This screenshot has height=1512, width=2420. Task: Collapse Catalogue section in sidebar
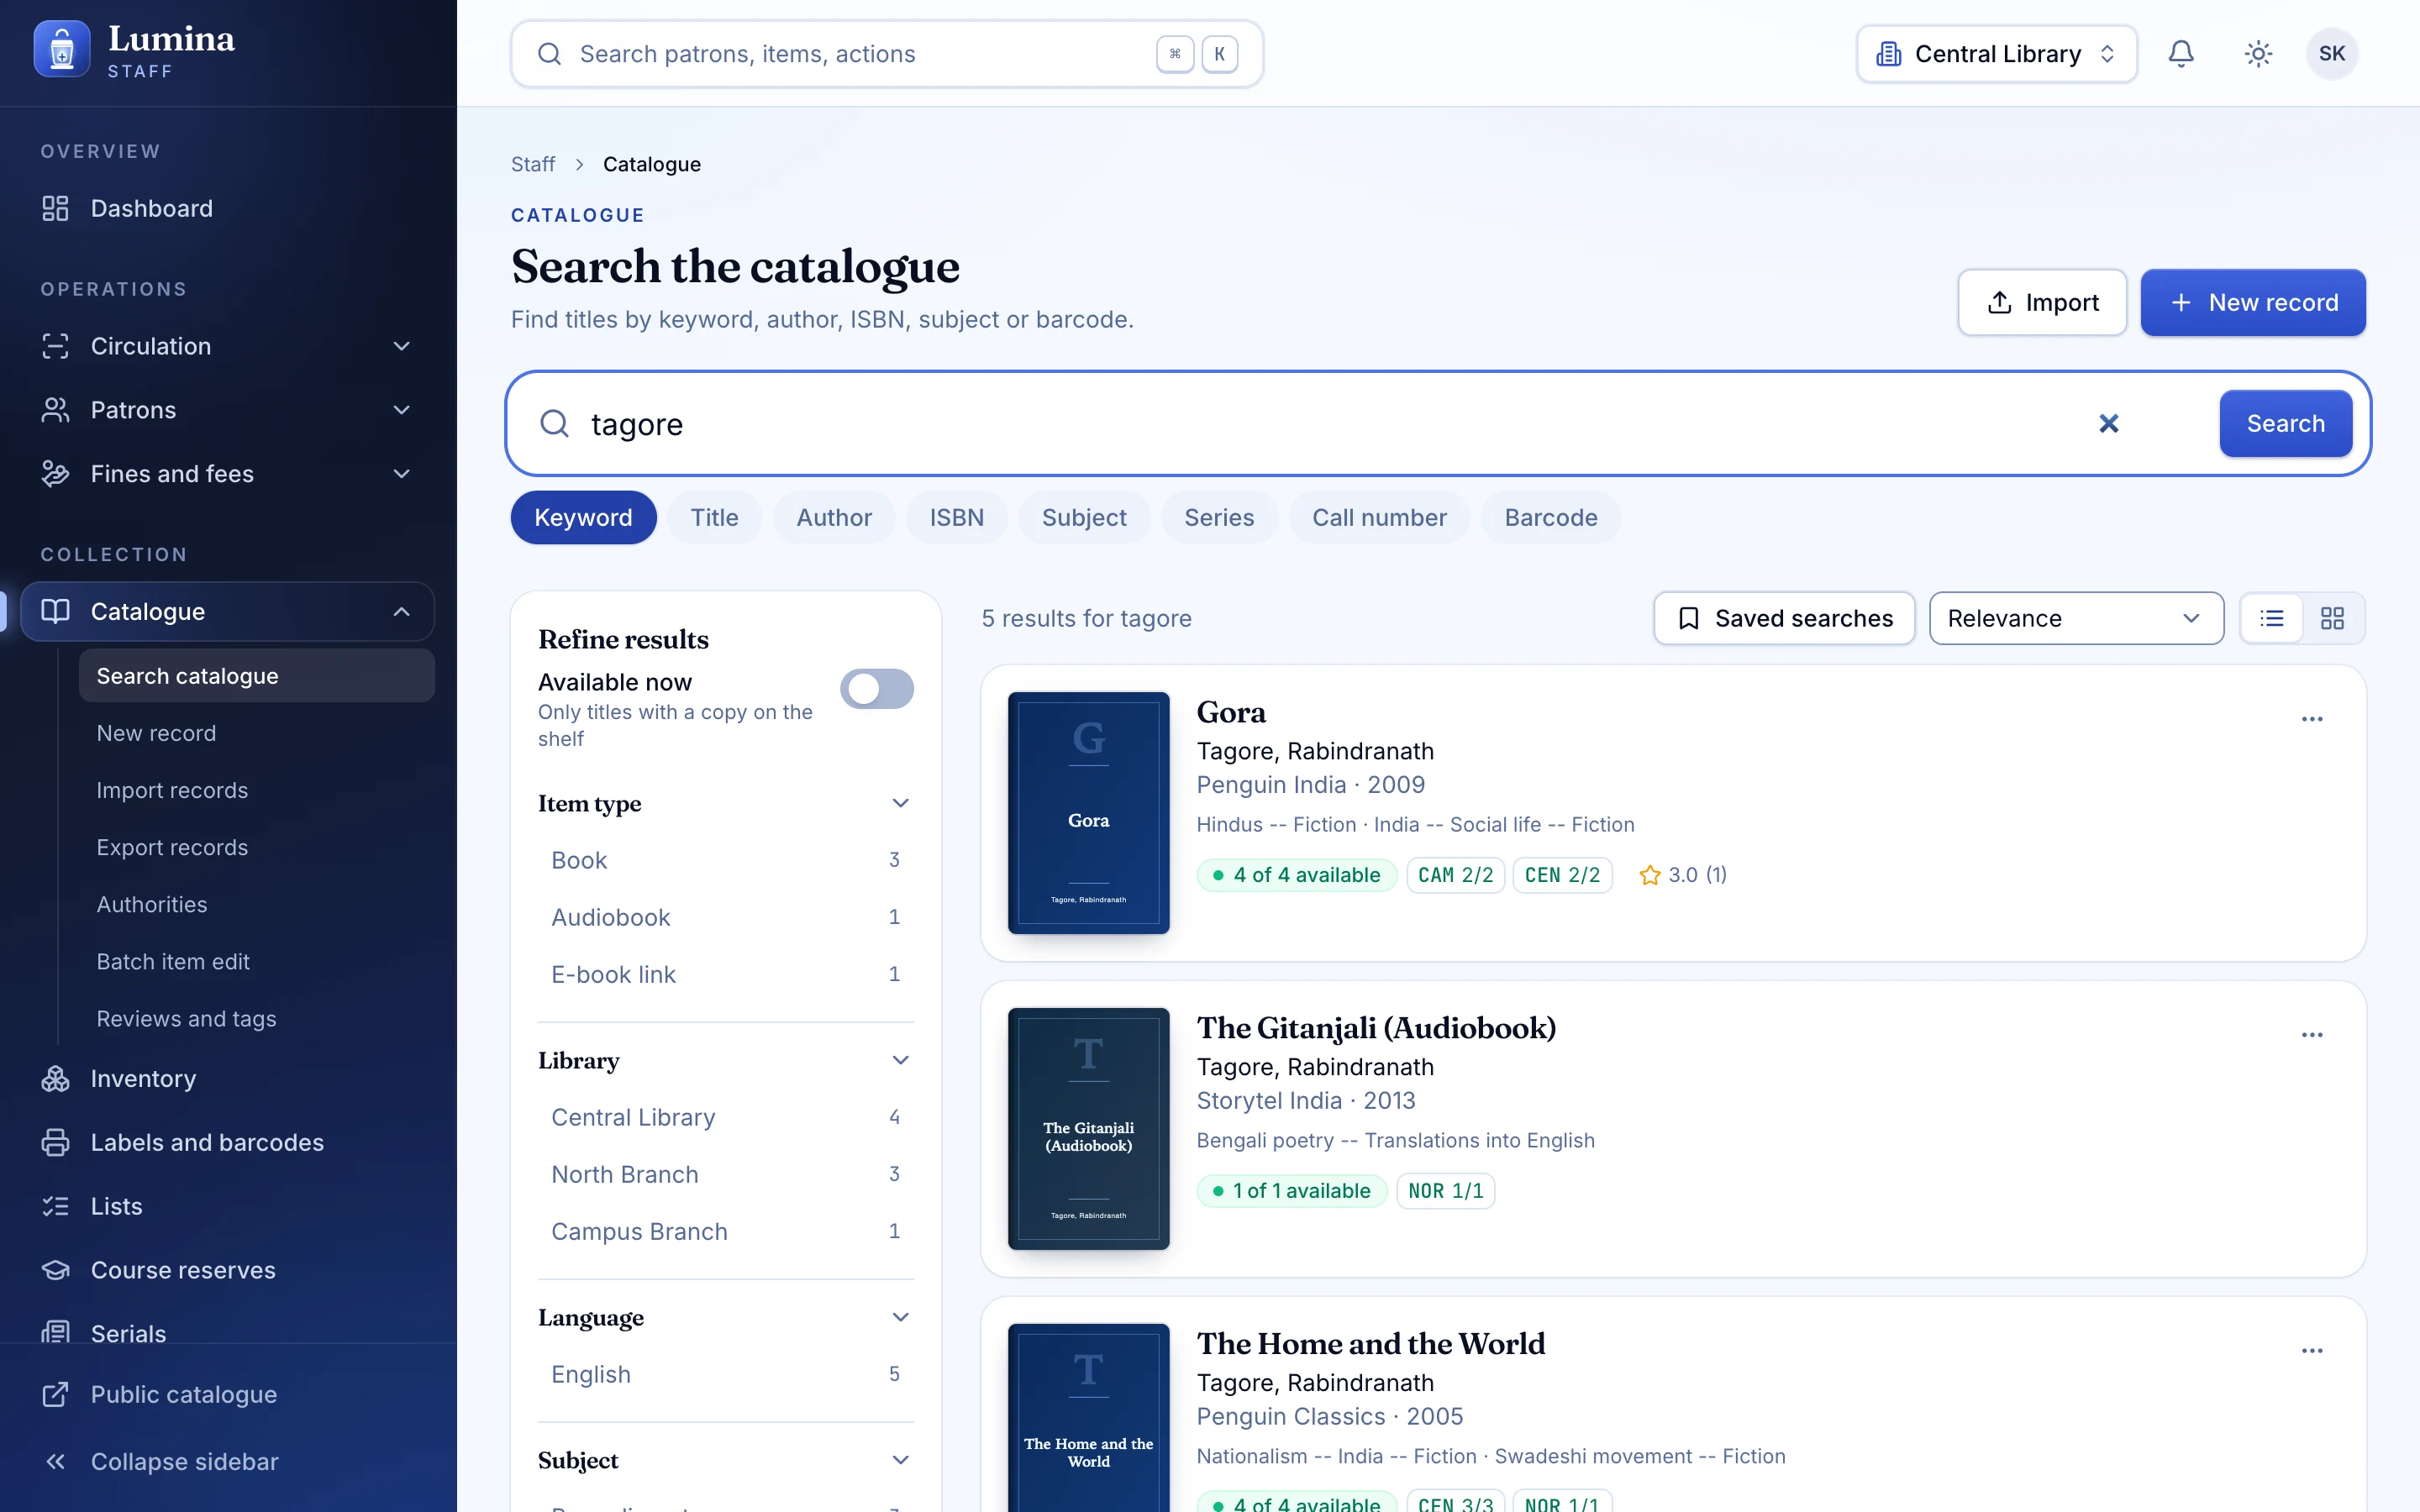228,612
